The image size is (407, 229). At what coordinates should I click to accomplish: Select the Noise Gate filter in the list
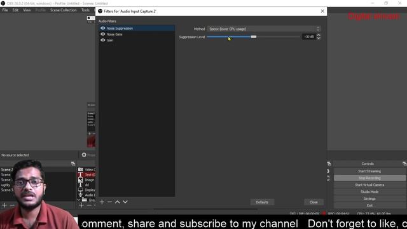137,34
